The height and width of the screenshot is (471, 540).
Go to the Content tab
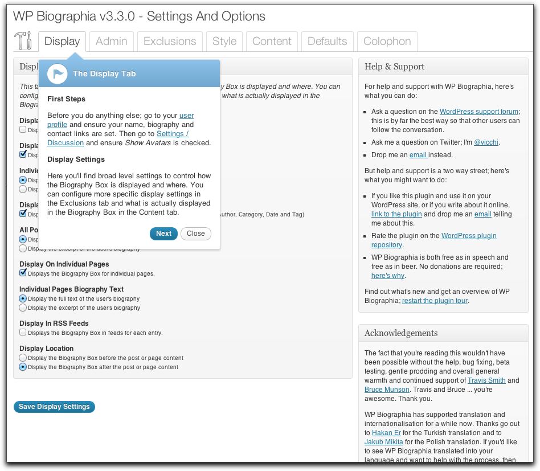click(x=272, y=42)
